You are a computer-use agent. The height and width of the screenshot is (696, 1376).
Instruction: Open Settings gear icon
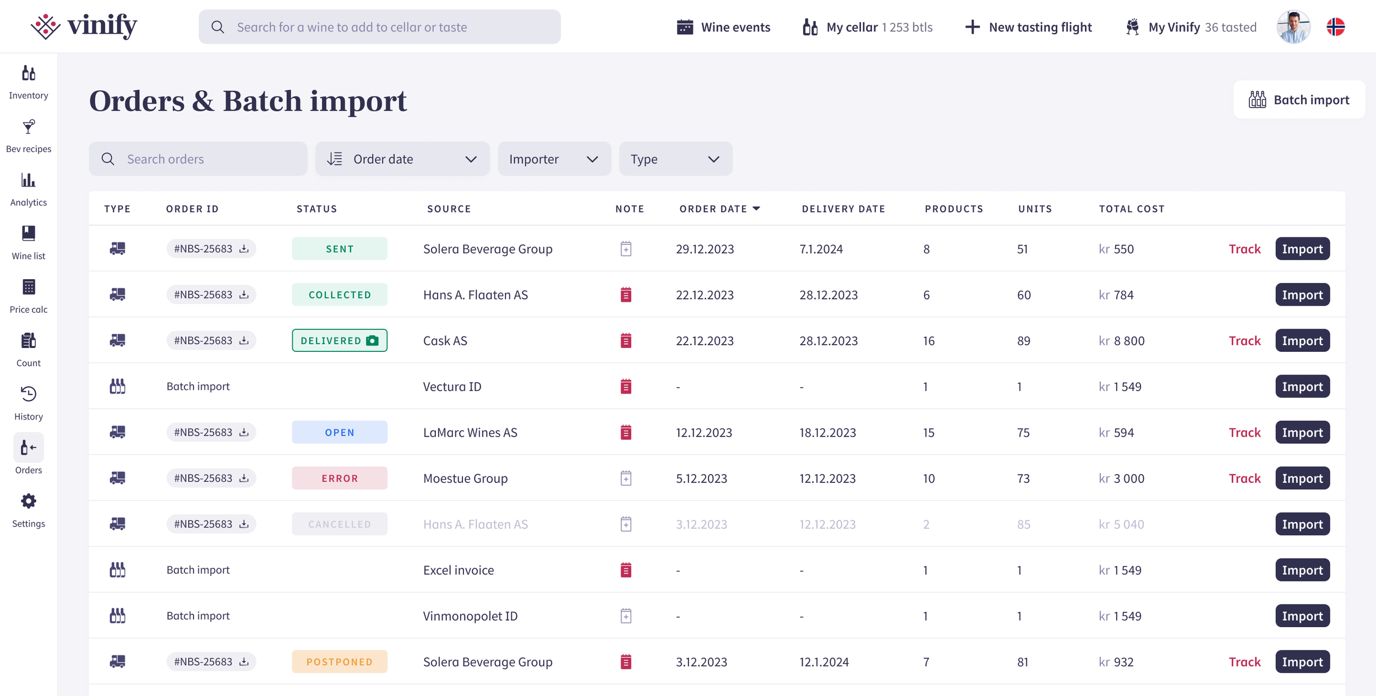(x=29, y=501)
